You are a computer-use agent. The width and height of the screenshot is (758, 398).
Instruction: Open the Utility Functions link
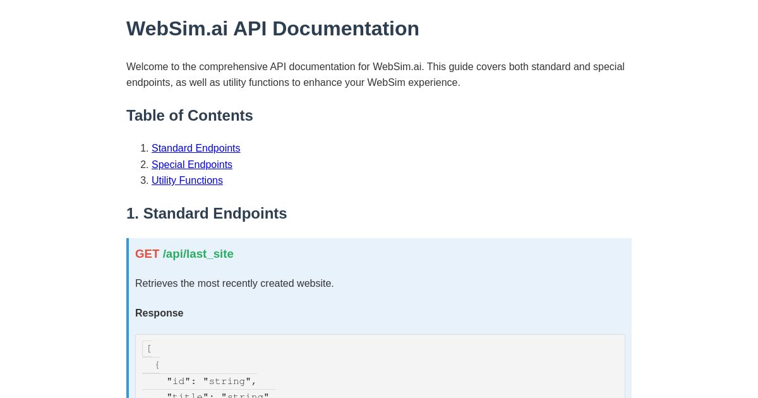point(187,181)
